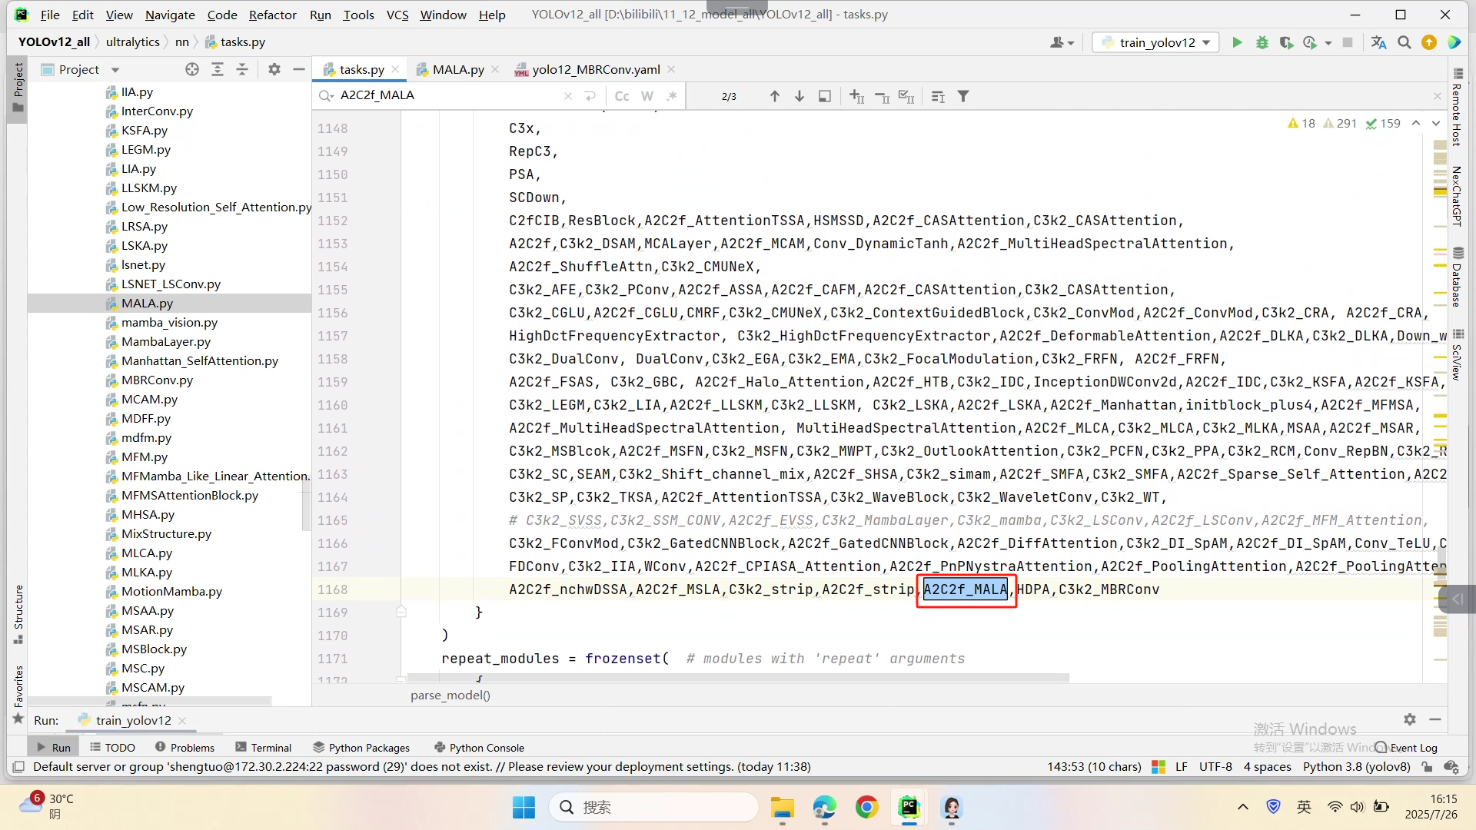Focus the A2C2f_MALA search field
The height and width of the screenshot is (830, 1476).
(x=450, y=96)
